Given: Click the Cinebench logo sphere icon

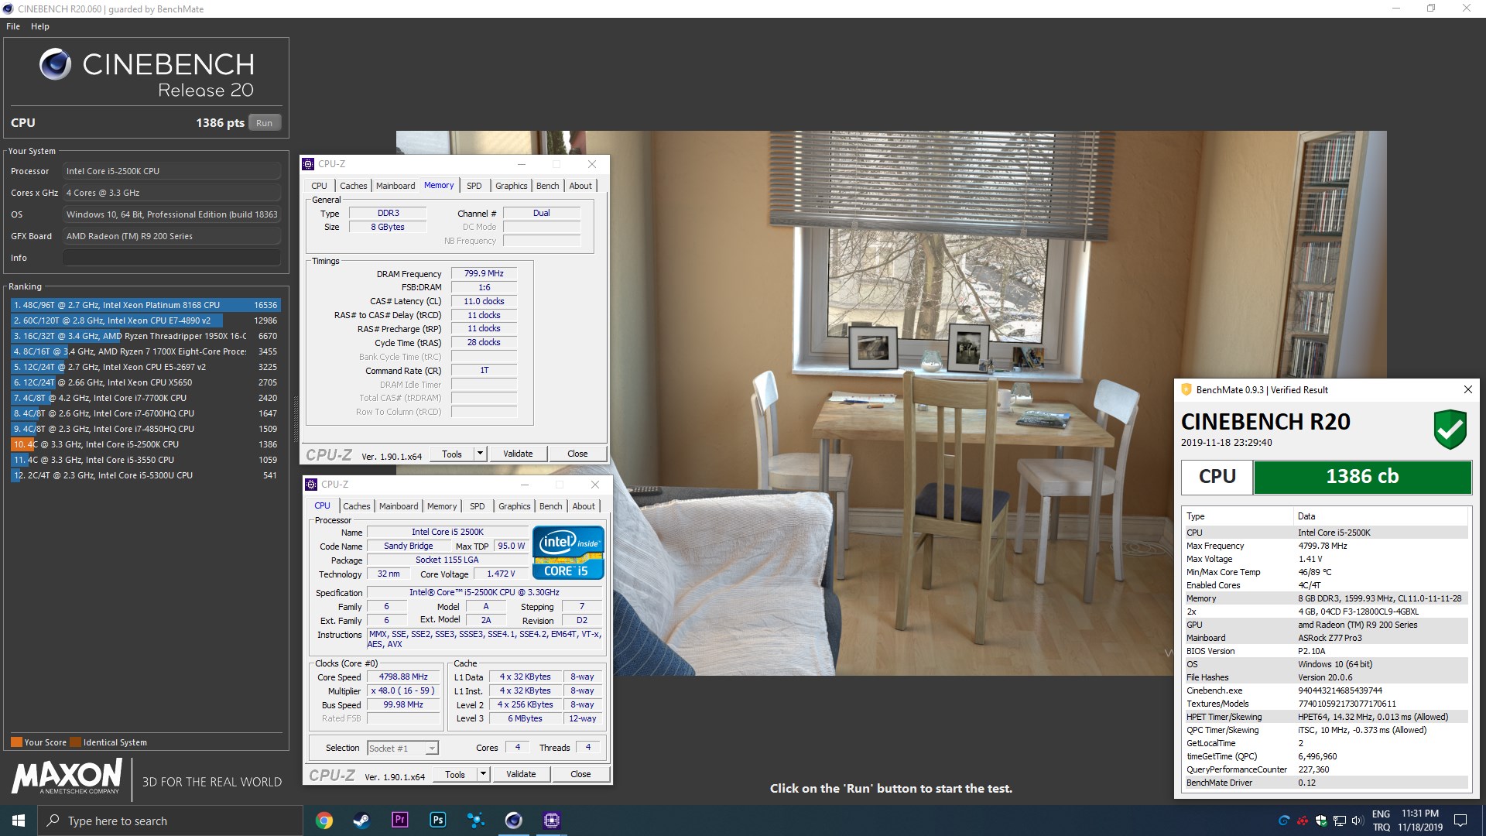Looking at the screenshot, I should [55, 64].
